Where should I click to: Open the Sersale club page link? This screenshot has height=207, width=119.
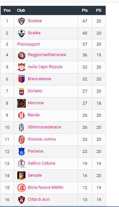(35, 175)
